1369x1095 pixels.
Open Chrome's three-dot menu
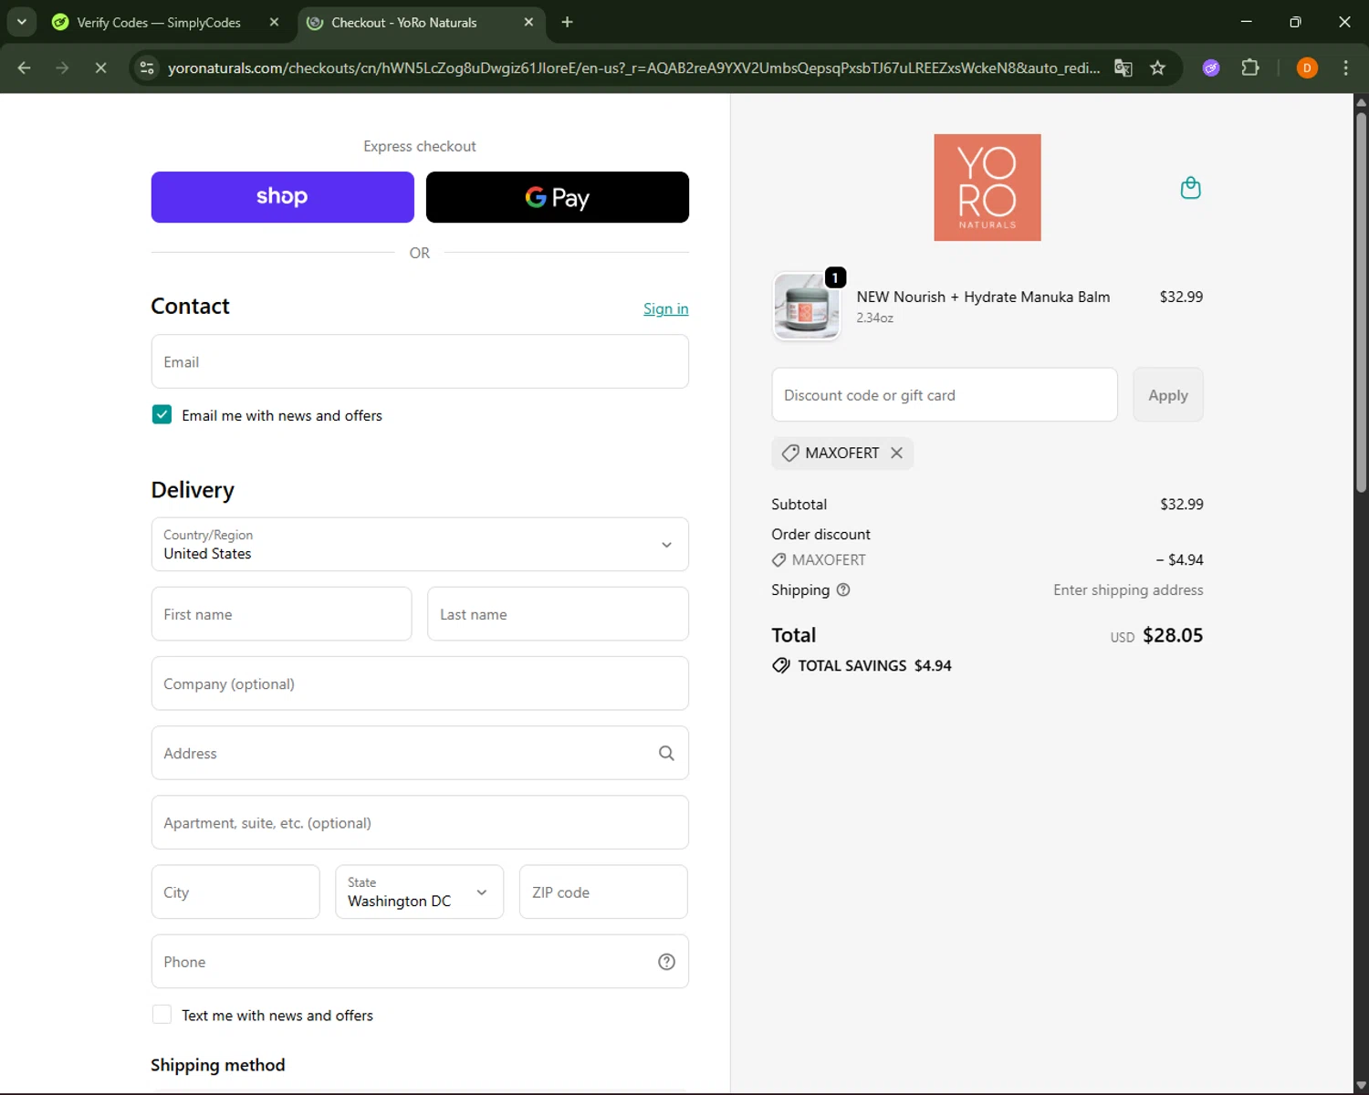coord(1345,68)
